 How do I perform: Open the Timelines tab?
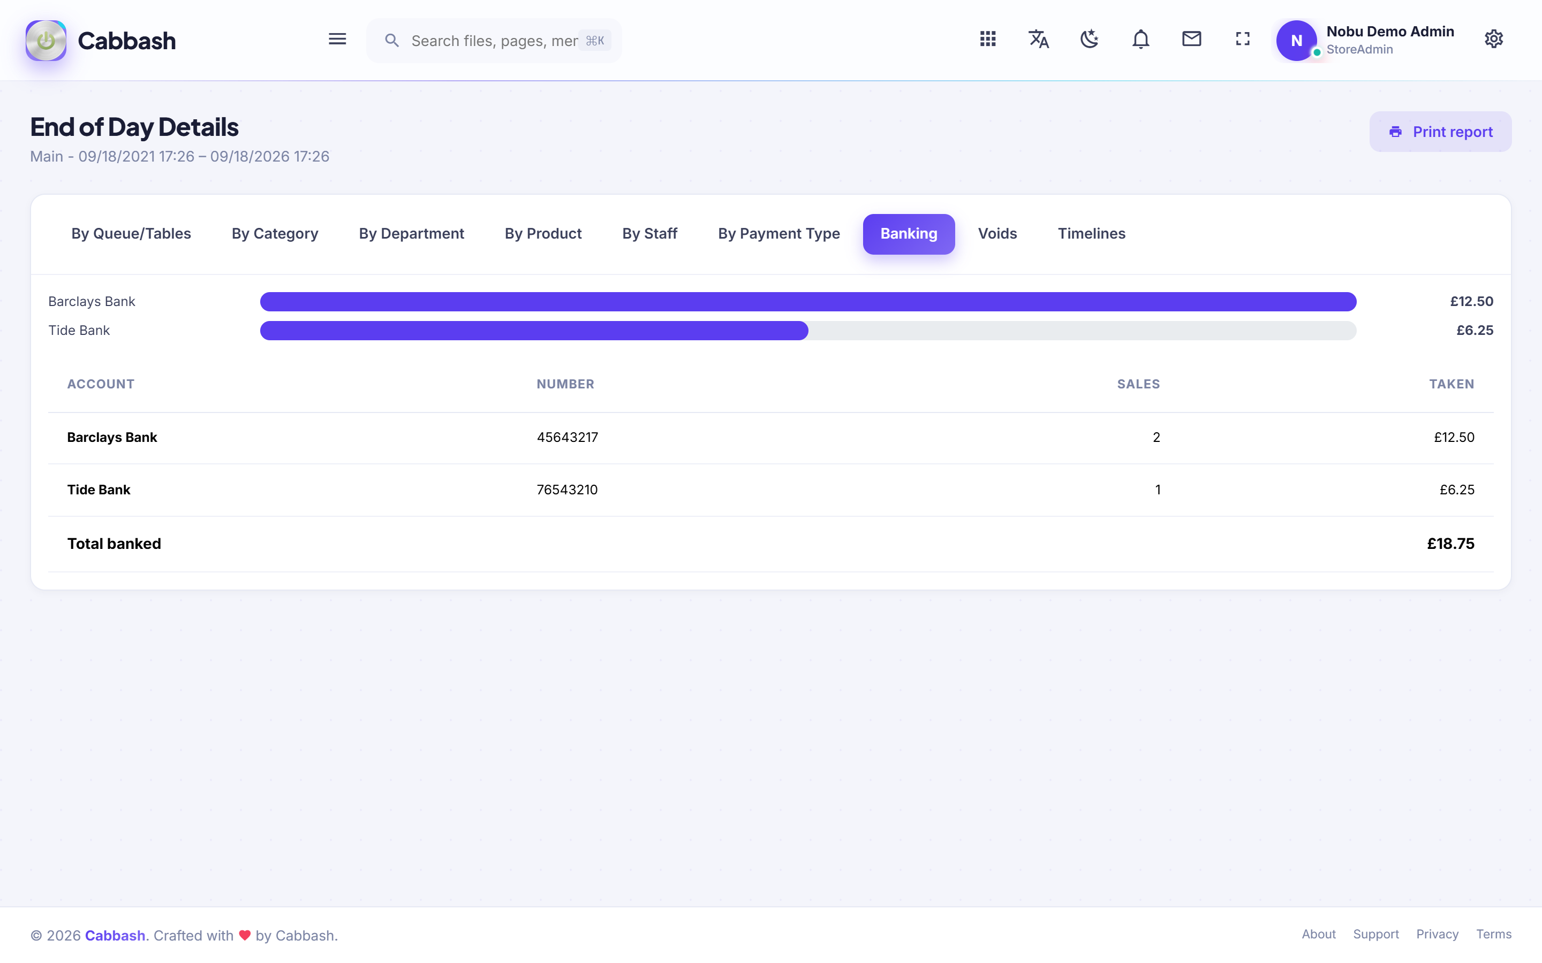click(x=1092, y=234)
